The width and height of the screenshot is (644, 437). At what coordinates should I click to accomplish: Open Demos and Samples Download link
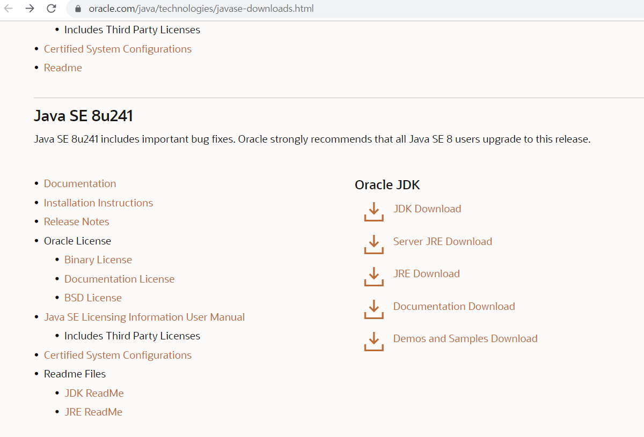(x=465, y=339)
